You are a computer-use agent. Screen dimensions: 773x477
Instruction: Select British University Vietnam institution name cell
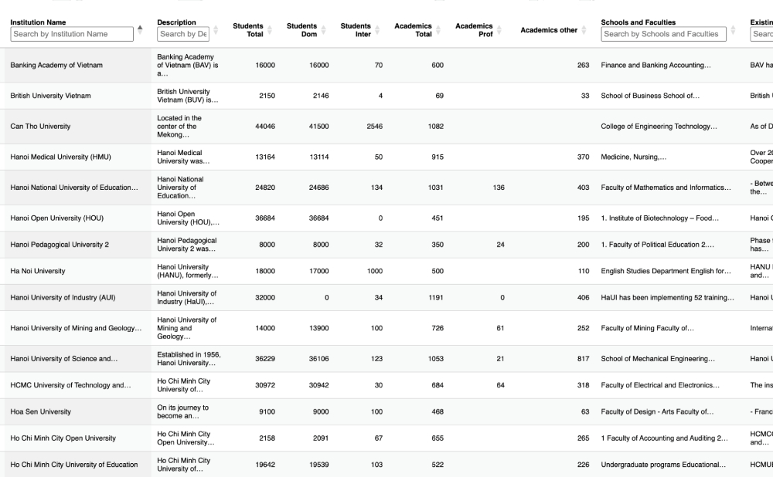[50, 96]
